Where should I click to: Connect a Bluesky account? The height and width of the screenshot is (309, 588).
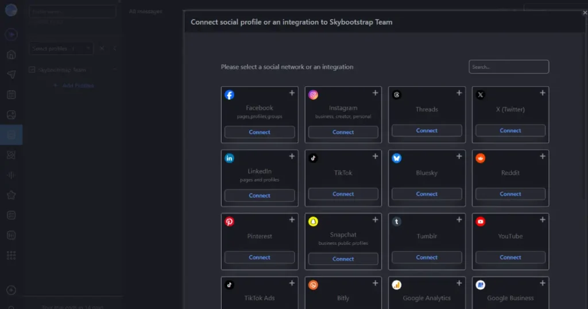(427, 194)
